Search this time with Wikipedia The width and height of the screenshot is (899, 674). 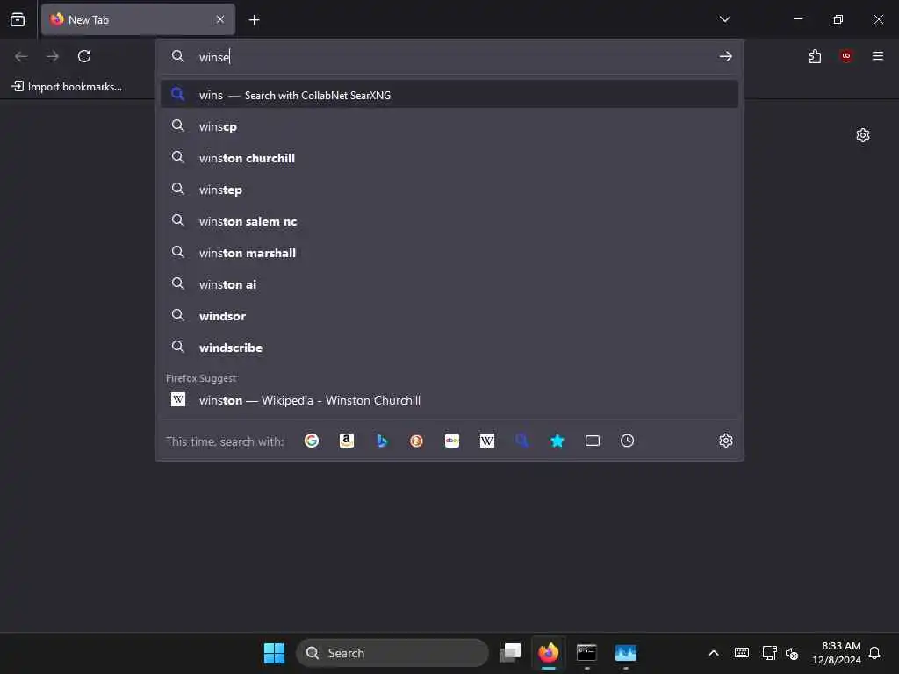(x=486, y=441)
